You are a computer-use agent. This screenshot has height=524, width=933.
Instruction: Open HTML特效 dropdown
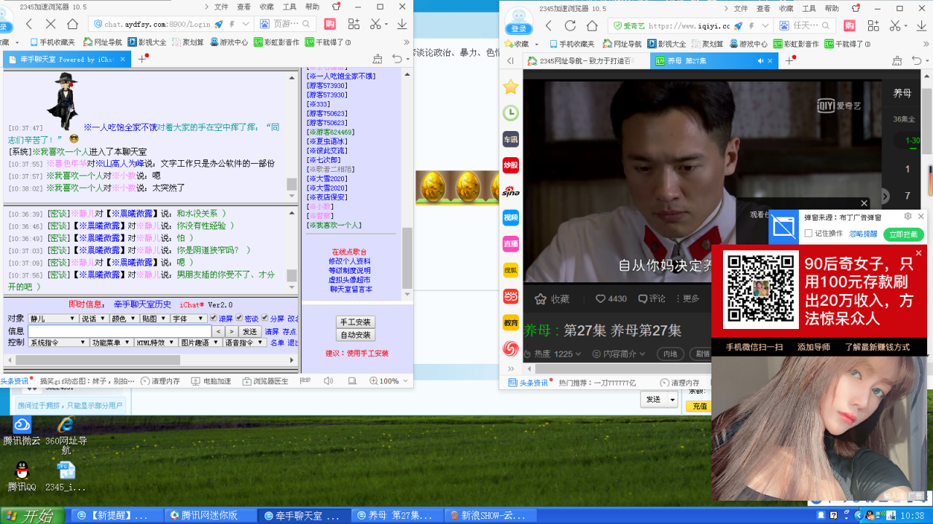tap(155, 342)
